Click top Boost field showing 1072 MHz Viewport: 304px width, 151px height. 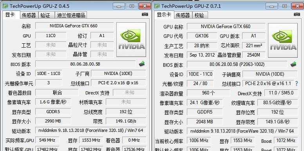(x=286, y=140)
